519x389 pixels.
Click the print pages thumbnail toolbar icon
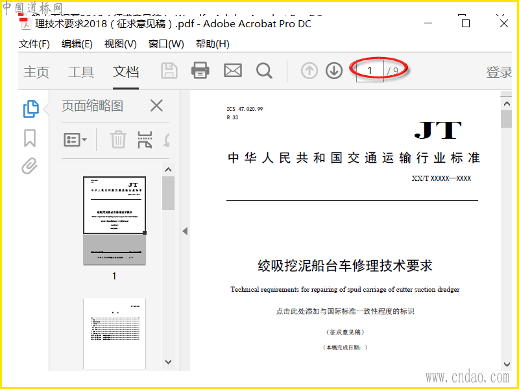pyautogui.click(x=145, y=139)
